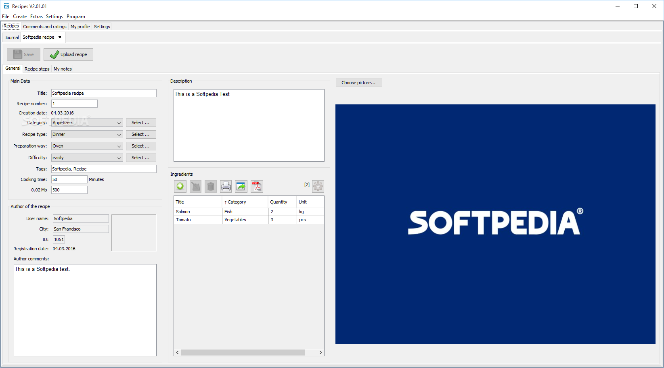Open the Settings menu in the menu bar

click(54, 17)
